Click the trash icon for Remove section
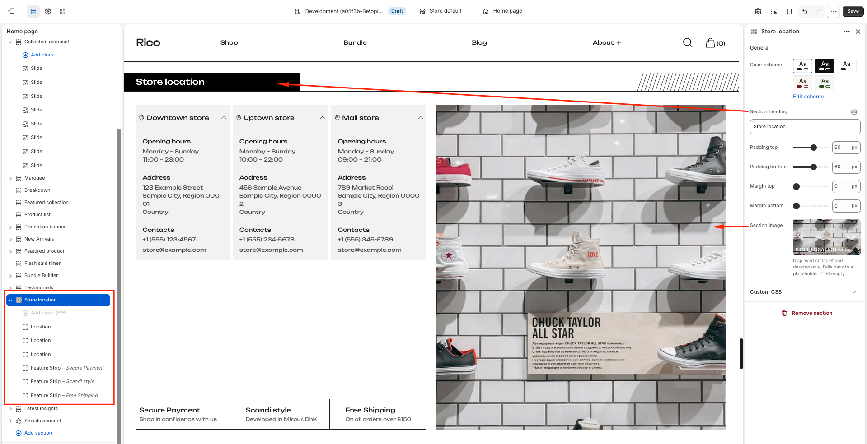Viewport: 867px width, 444px height. click(x=784, y=313)
